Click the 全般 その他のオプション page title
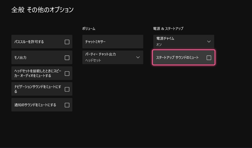 42,10
